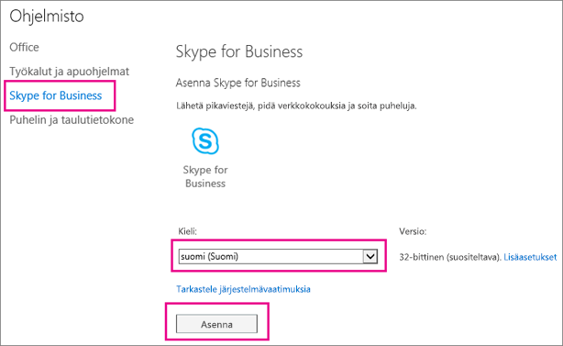The height and width of the screenshot is (346, 563).
Task: Click the Skype for Business logo icon
Action: click(205, 140)
